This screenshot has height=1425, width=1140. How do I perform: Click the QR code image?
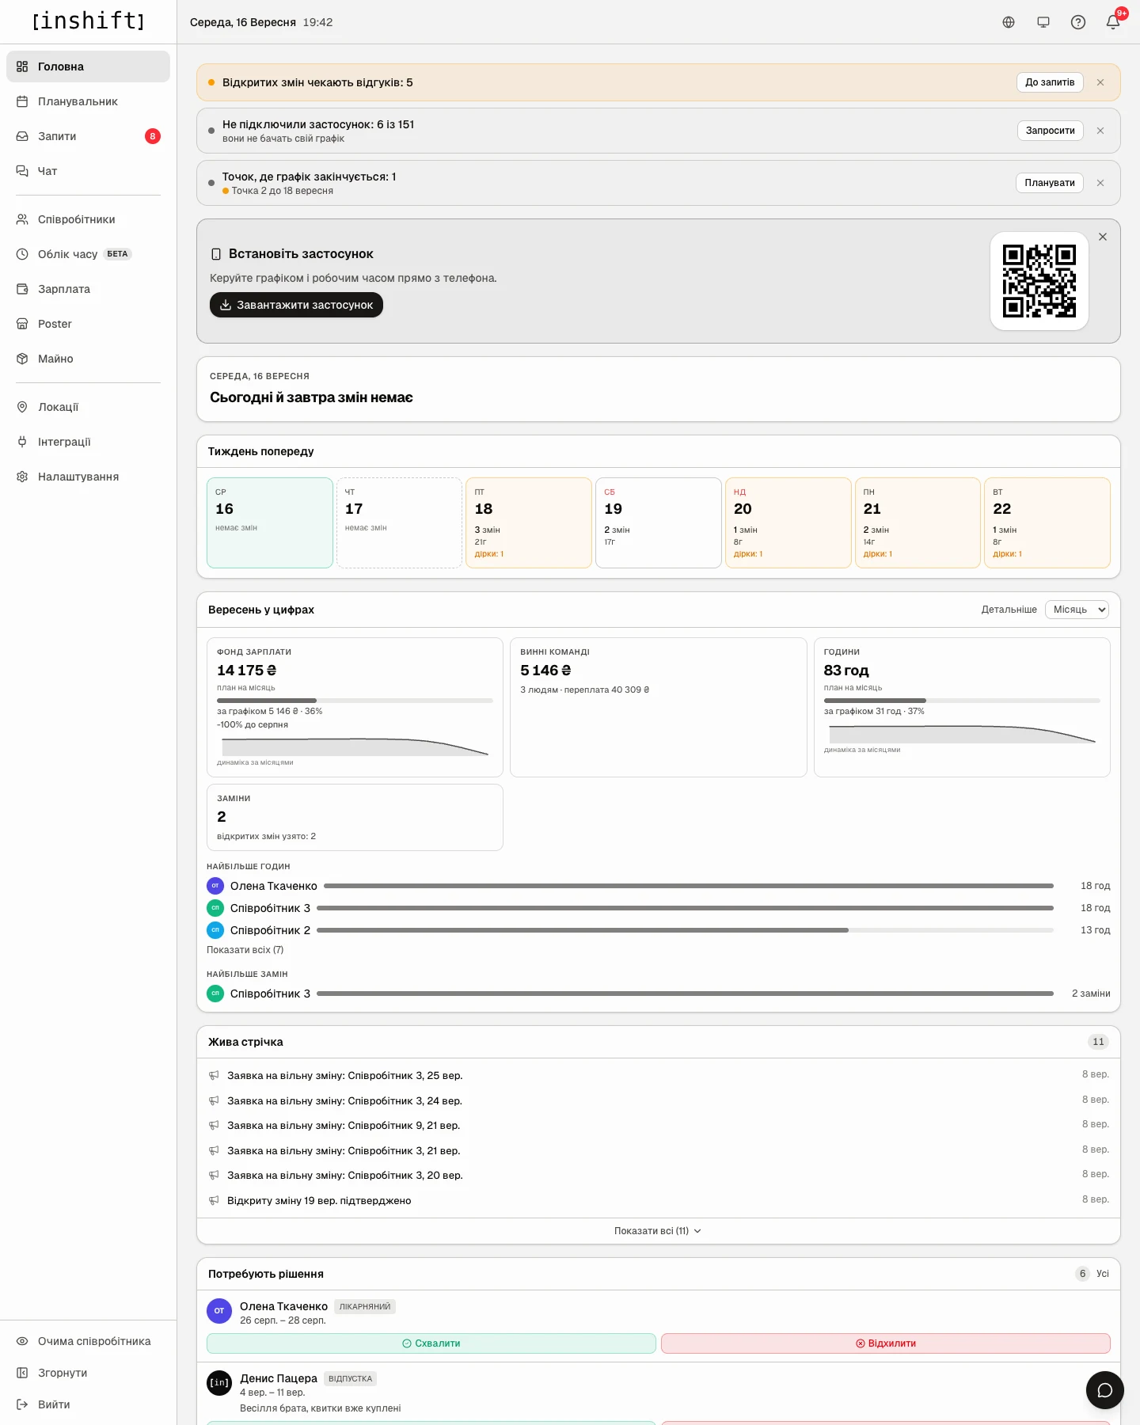tap(1039, 281)
